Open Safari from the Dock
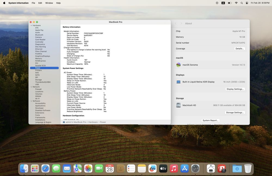 (x=45, y=169)
